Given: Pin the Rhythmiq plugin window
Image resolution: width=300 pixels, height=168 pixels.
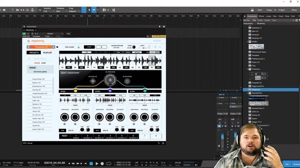Looking at the screenshot, I should tap(159, 27).
